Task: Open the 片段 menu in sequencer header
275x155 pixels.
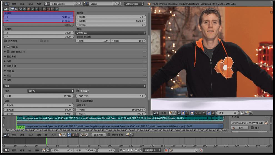Action: tap(53, 135)
